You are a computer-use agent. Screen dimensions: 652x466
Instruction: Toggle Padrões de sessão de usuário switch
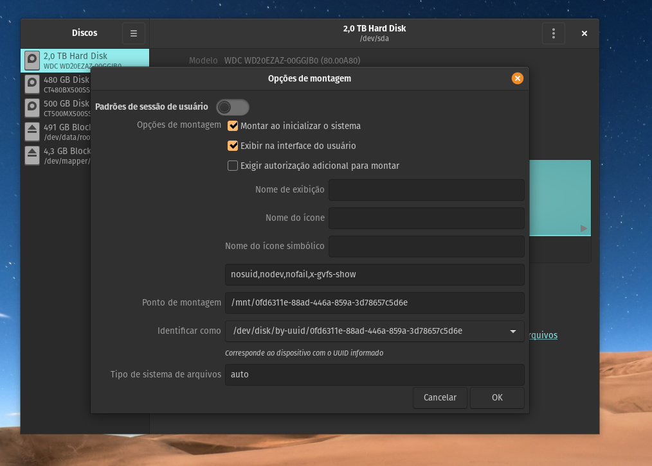tap(232, 107)
